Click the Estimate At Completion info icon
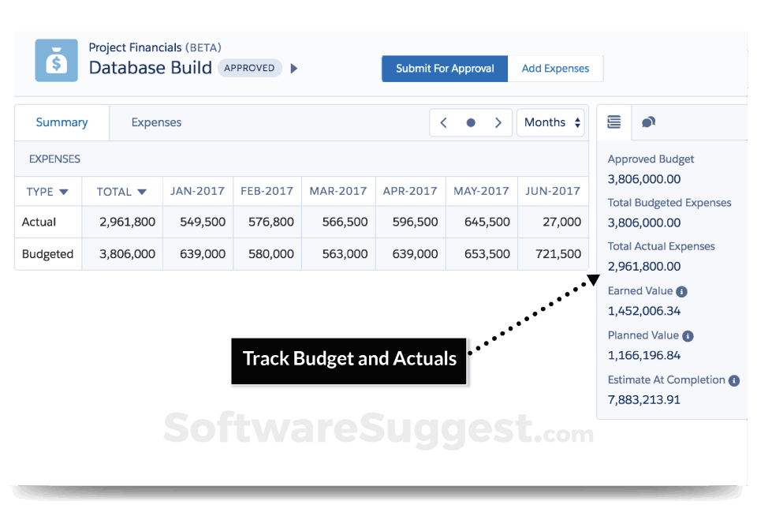The height and width of the screenshot is (505, 757). [734, 380]
